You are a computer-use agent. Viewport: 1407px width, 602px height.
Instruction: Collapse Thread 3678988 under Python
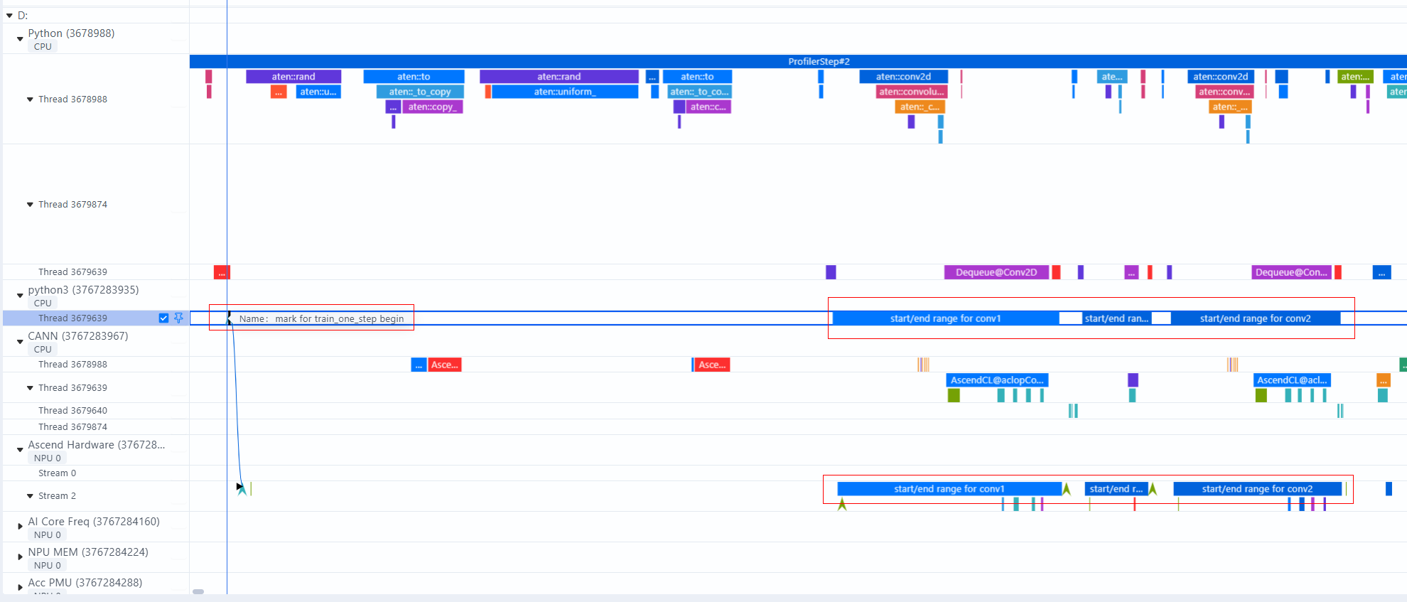[x=30, y=100]
